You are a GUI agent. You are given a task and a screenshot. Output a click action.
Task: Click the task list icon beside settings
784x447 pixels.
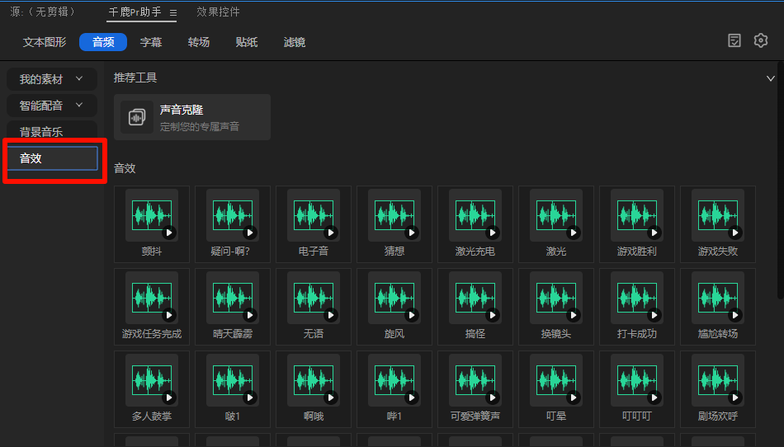(734, 40)
